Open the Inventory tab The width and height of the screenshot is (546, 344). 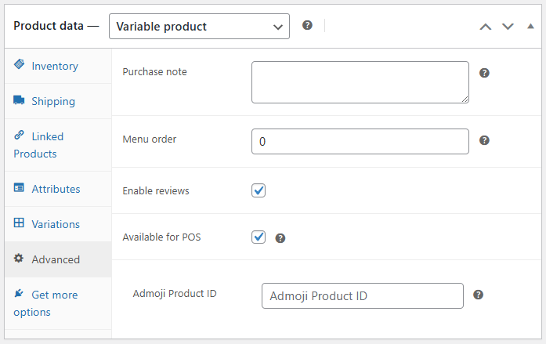[58, 66]
